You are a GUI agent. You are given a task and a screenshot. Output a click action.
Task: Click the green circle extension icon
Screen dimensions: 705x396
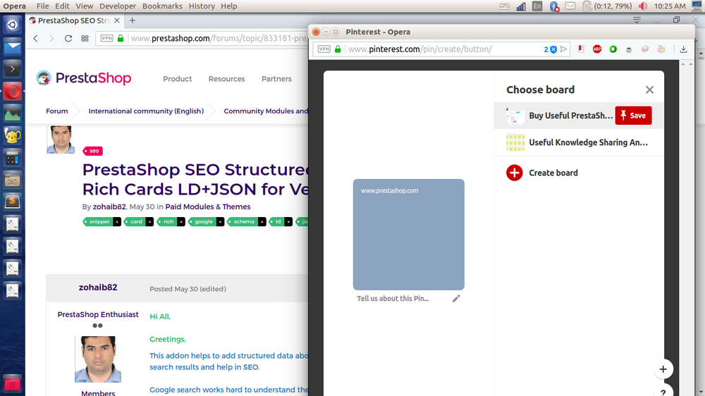point(613,49)
